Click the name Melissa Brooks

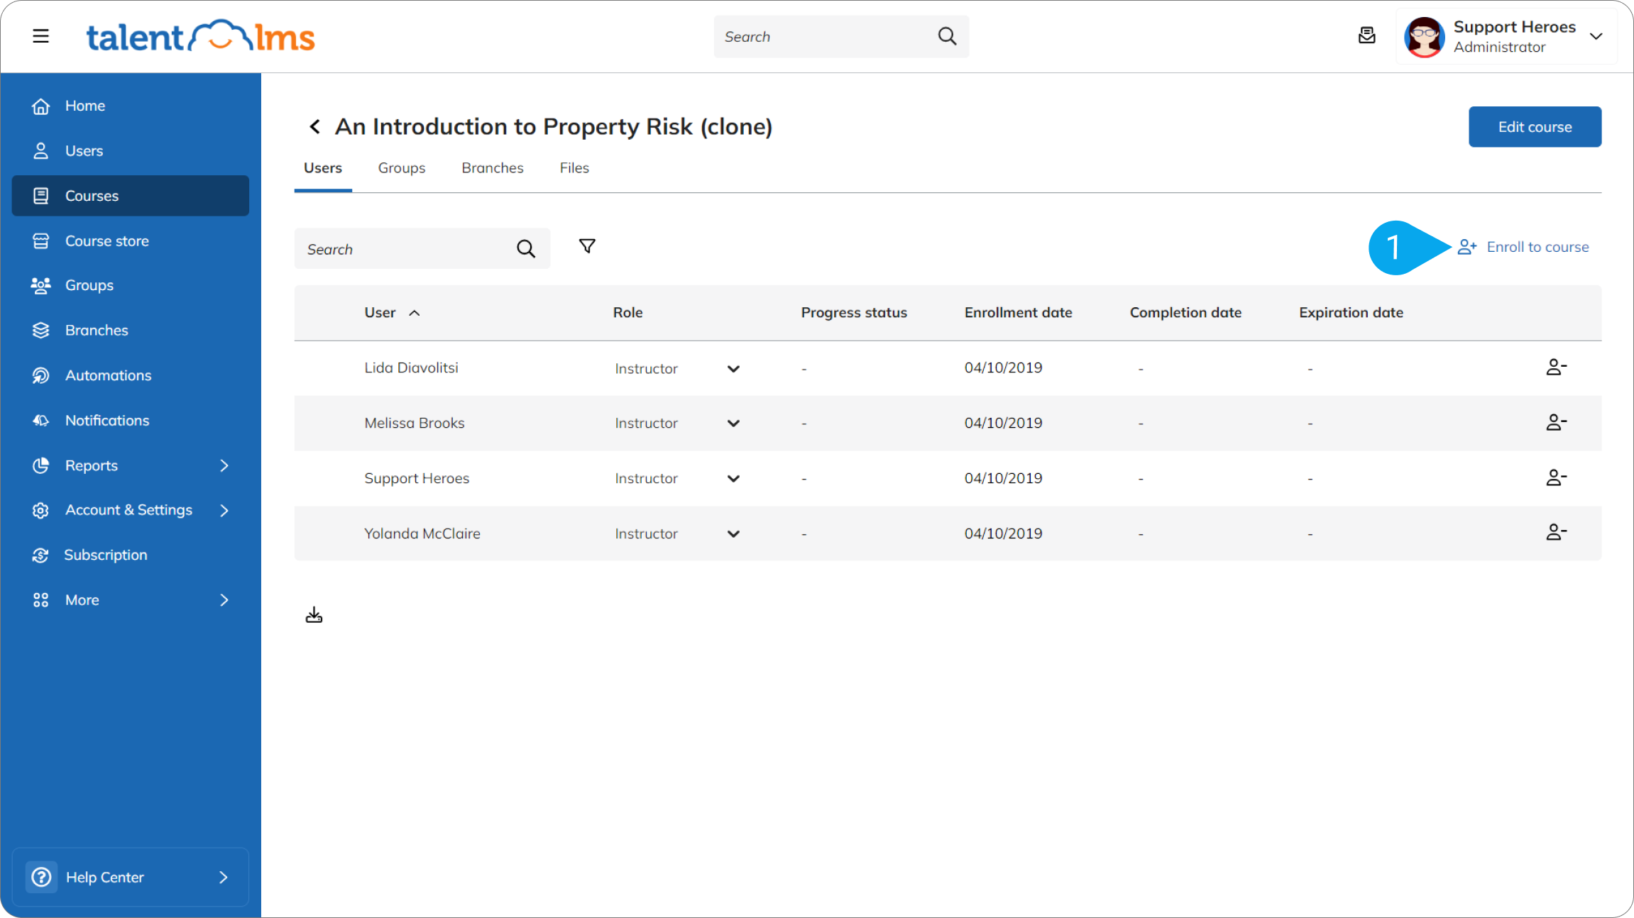(414, 423)
